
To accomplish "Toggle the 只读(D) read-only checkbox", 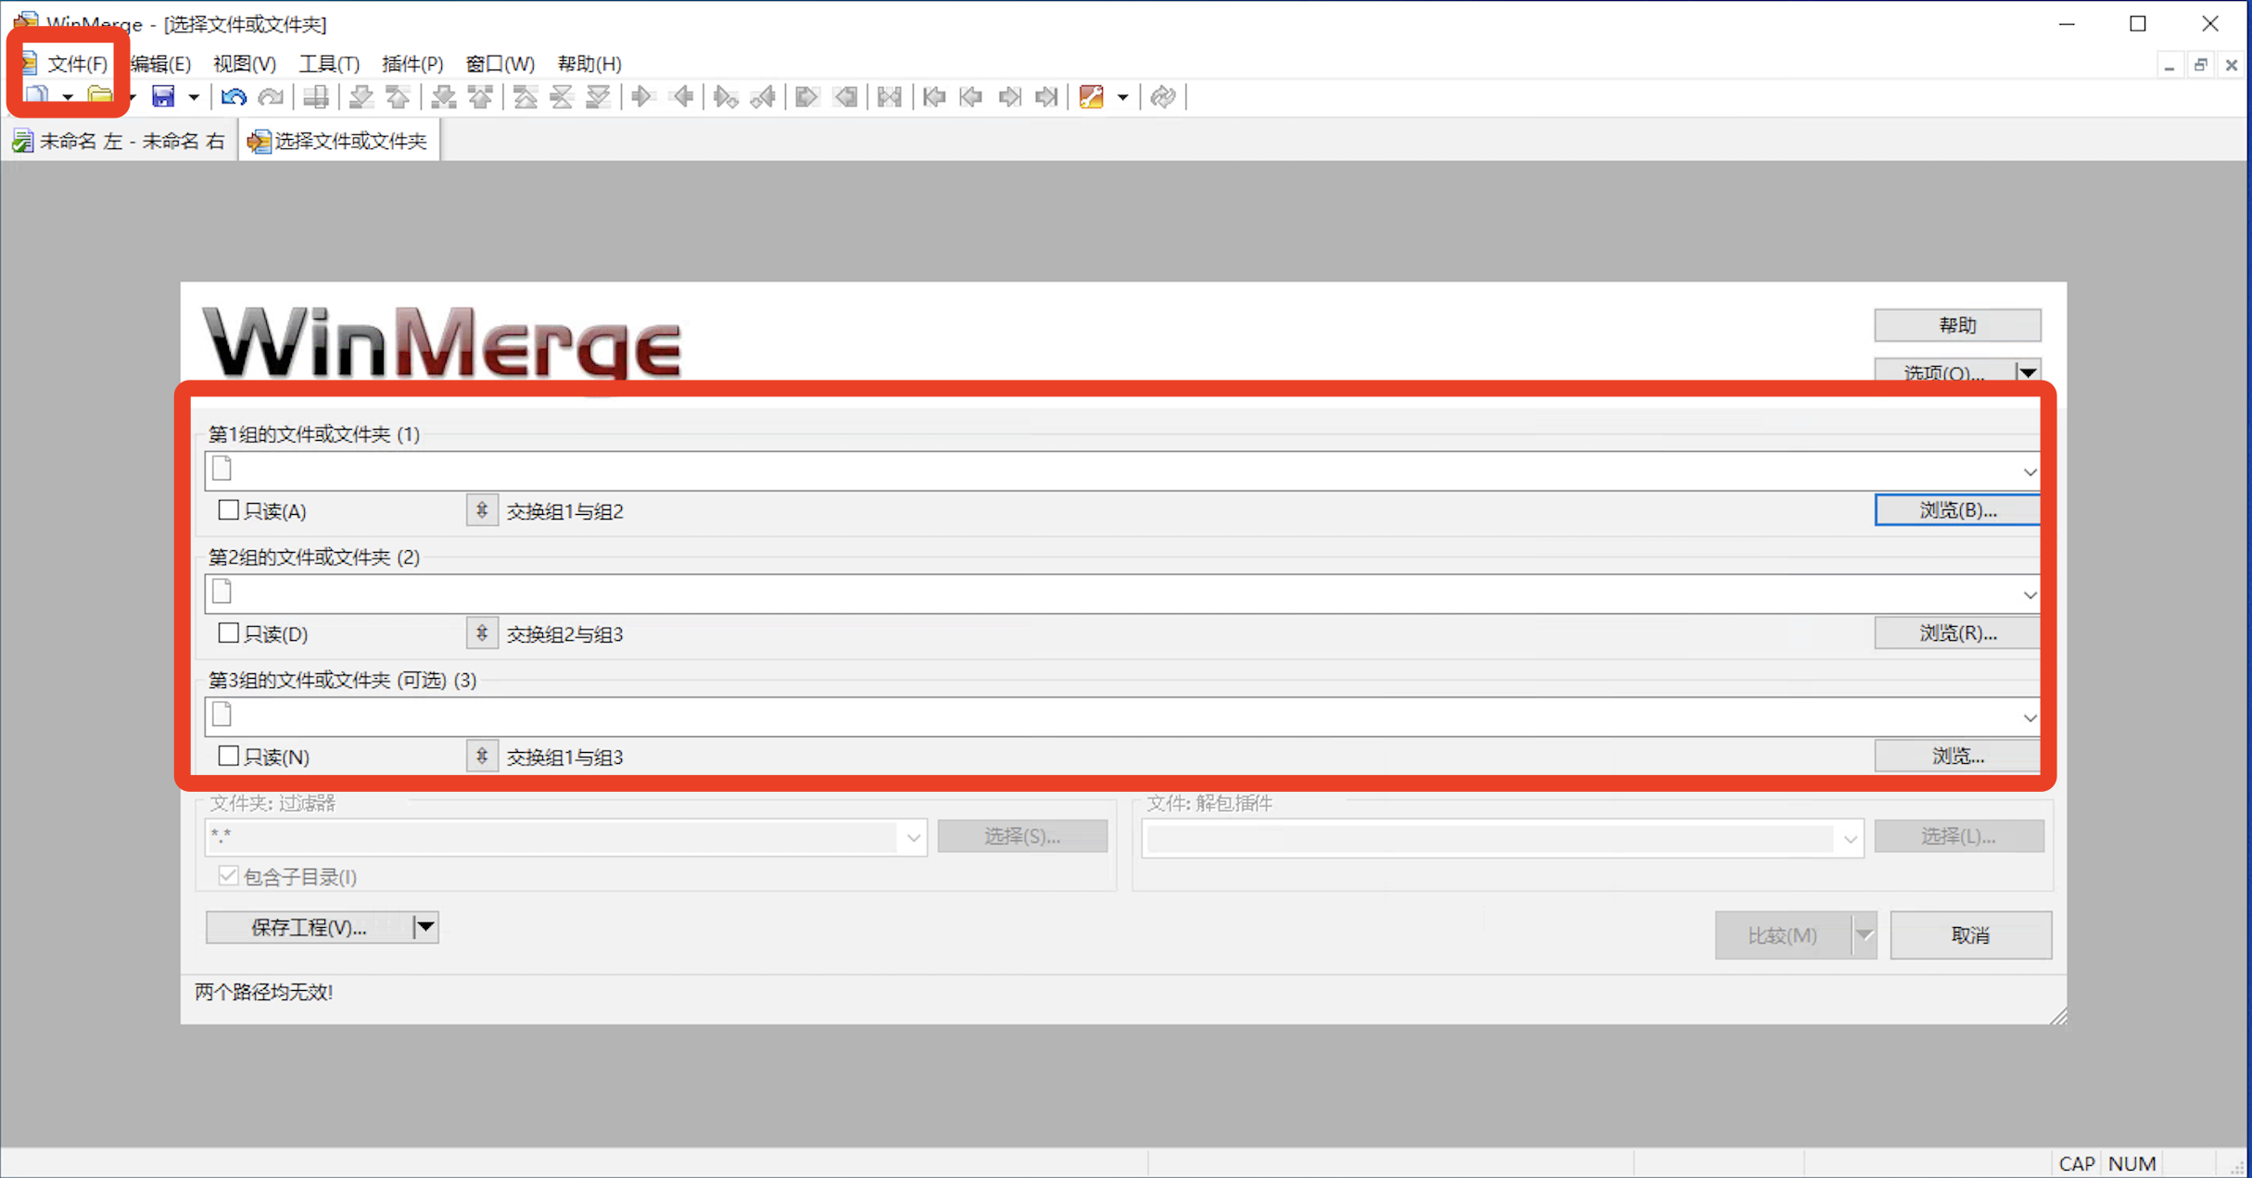I will coord(228,633).
